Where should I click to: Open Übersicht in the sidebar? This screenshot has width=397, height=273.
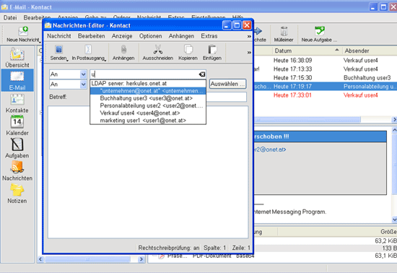tap(17, 58)
